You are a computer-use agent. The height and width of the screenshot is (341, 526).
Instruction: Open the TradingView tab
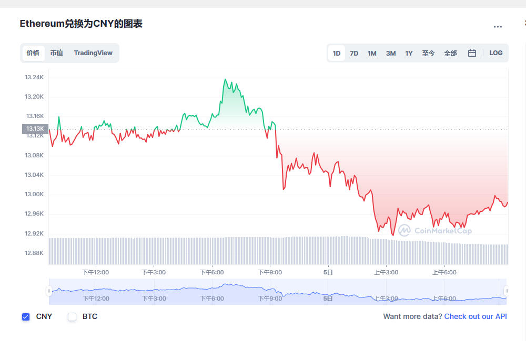tap(93, 53)
